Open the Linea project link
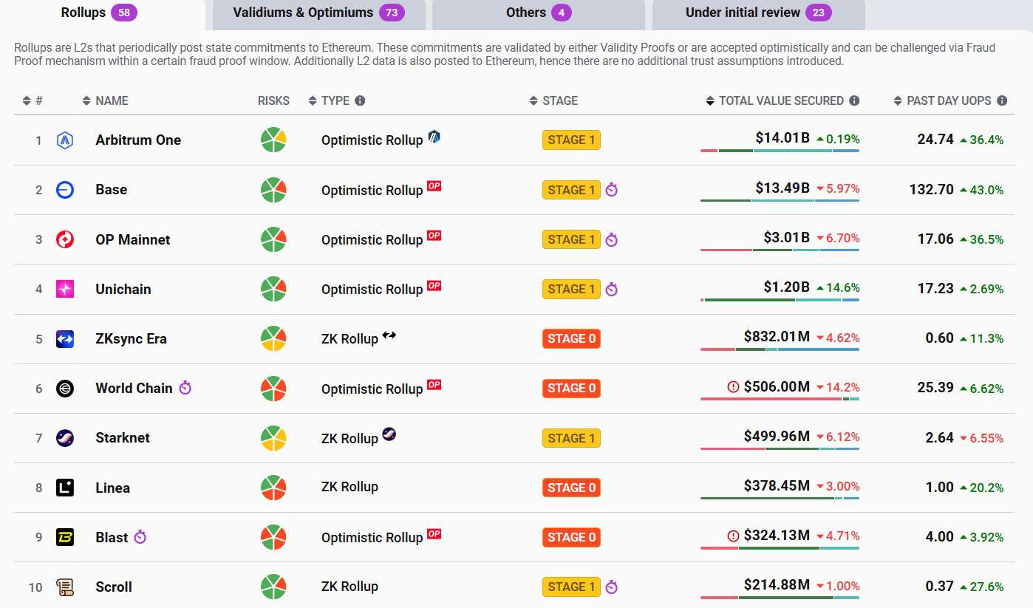This screenshot has height=608, width=1033. click(113, 488)
